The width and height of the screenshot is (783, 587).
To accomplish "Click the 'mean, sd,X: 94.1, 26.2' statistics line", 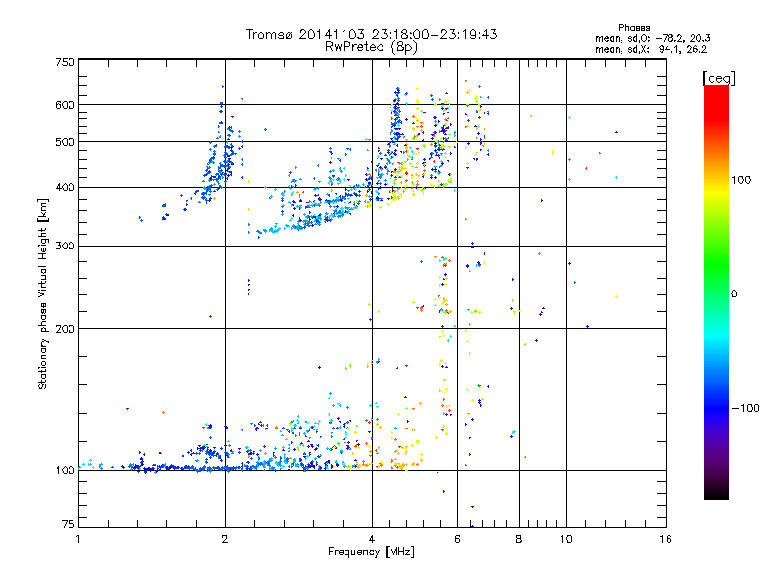I will point(651,50).
